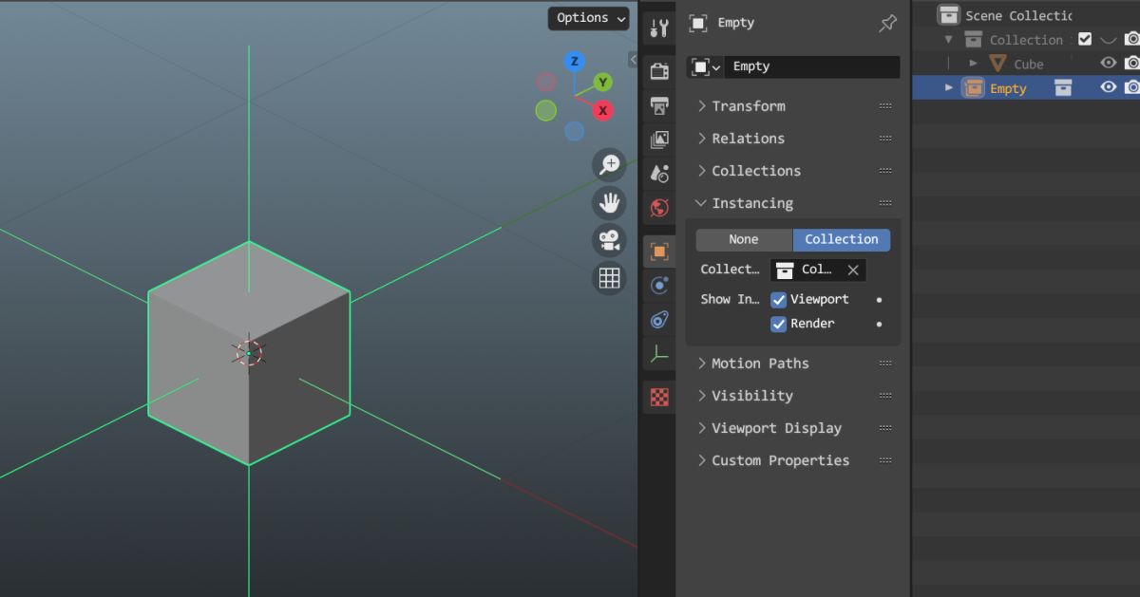Click animate dot beside Viewport checkbox
The width and height of the screenshot is (1140, 597).
pos(879,300)
